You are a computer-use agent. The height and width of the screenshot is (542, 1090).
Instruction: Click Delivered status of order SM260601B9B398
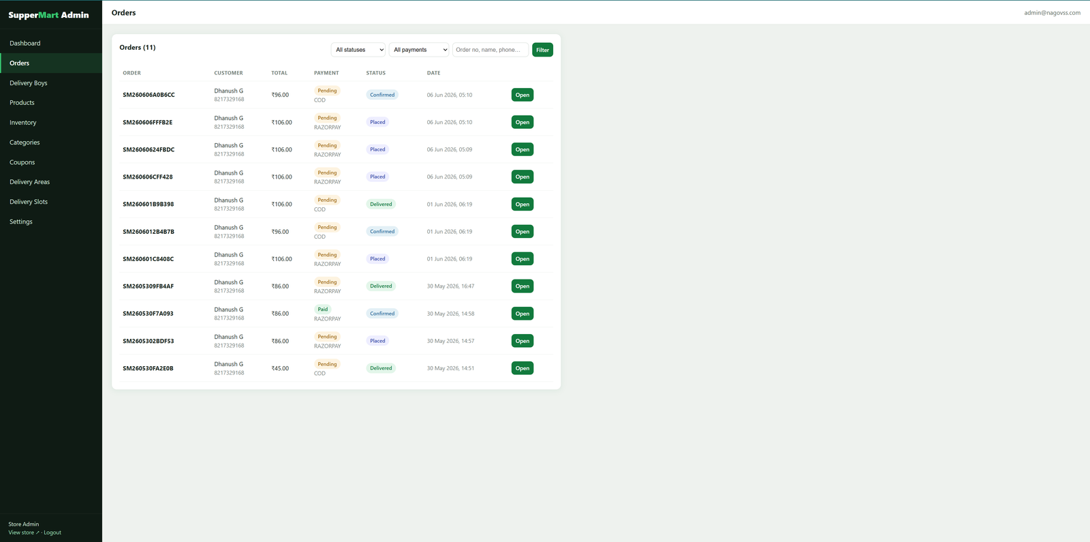(381, 204)
